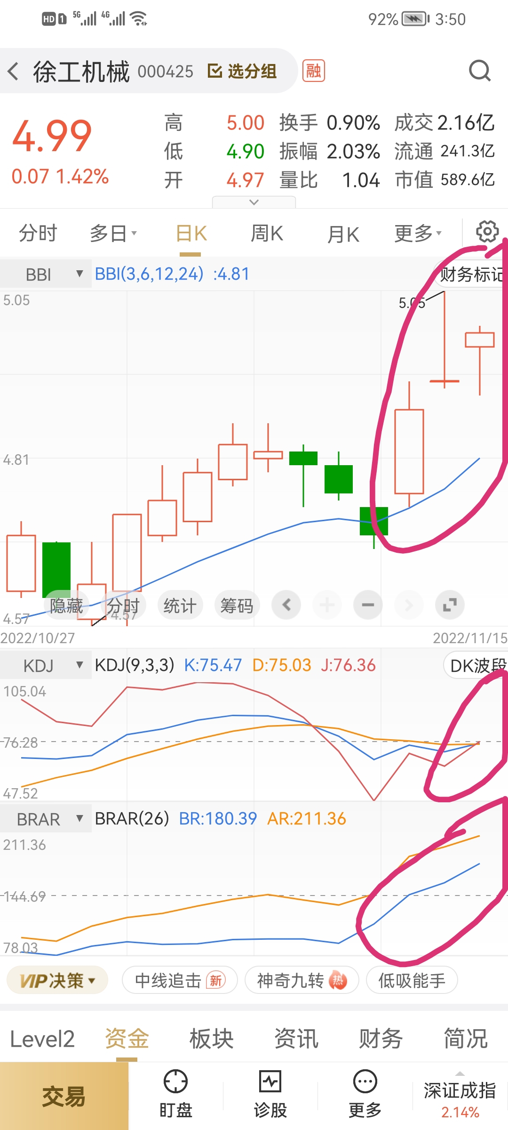Tap the 交易 trade button
The image size is (508, 1130).
point(64,1096)
